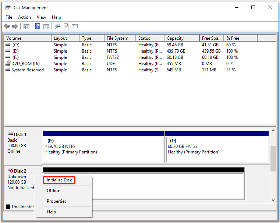Image resolution: width=280 pixels, height=223 pixels.
Task: Select the (C:) volume drive icon
Action: pyautogui.click(x=8, y=45)
